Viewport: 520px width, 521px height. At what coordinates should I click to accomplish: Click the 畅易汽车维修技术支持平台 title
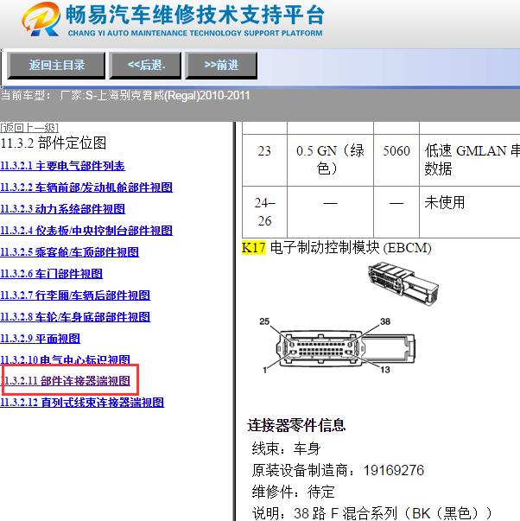coord(195,15)
